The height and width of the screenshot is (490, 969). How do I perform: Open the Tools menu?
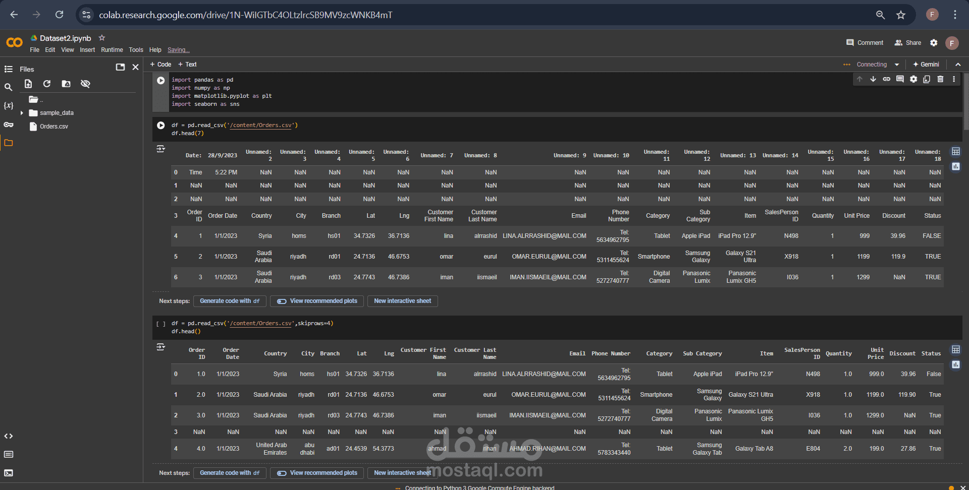click(136, 50)
